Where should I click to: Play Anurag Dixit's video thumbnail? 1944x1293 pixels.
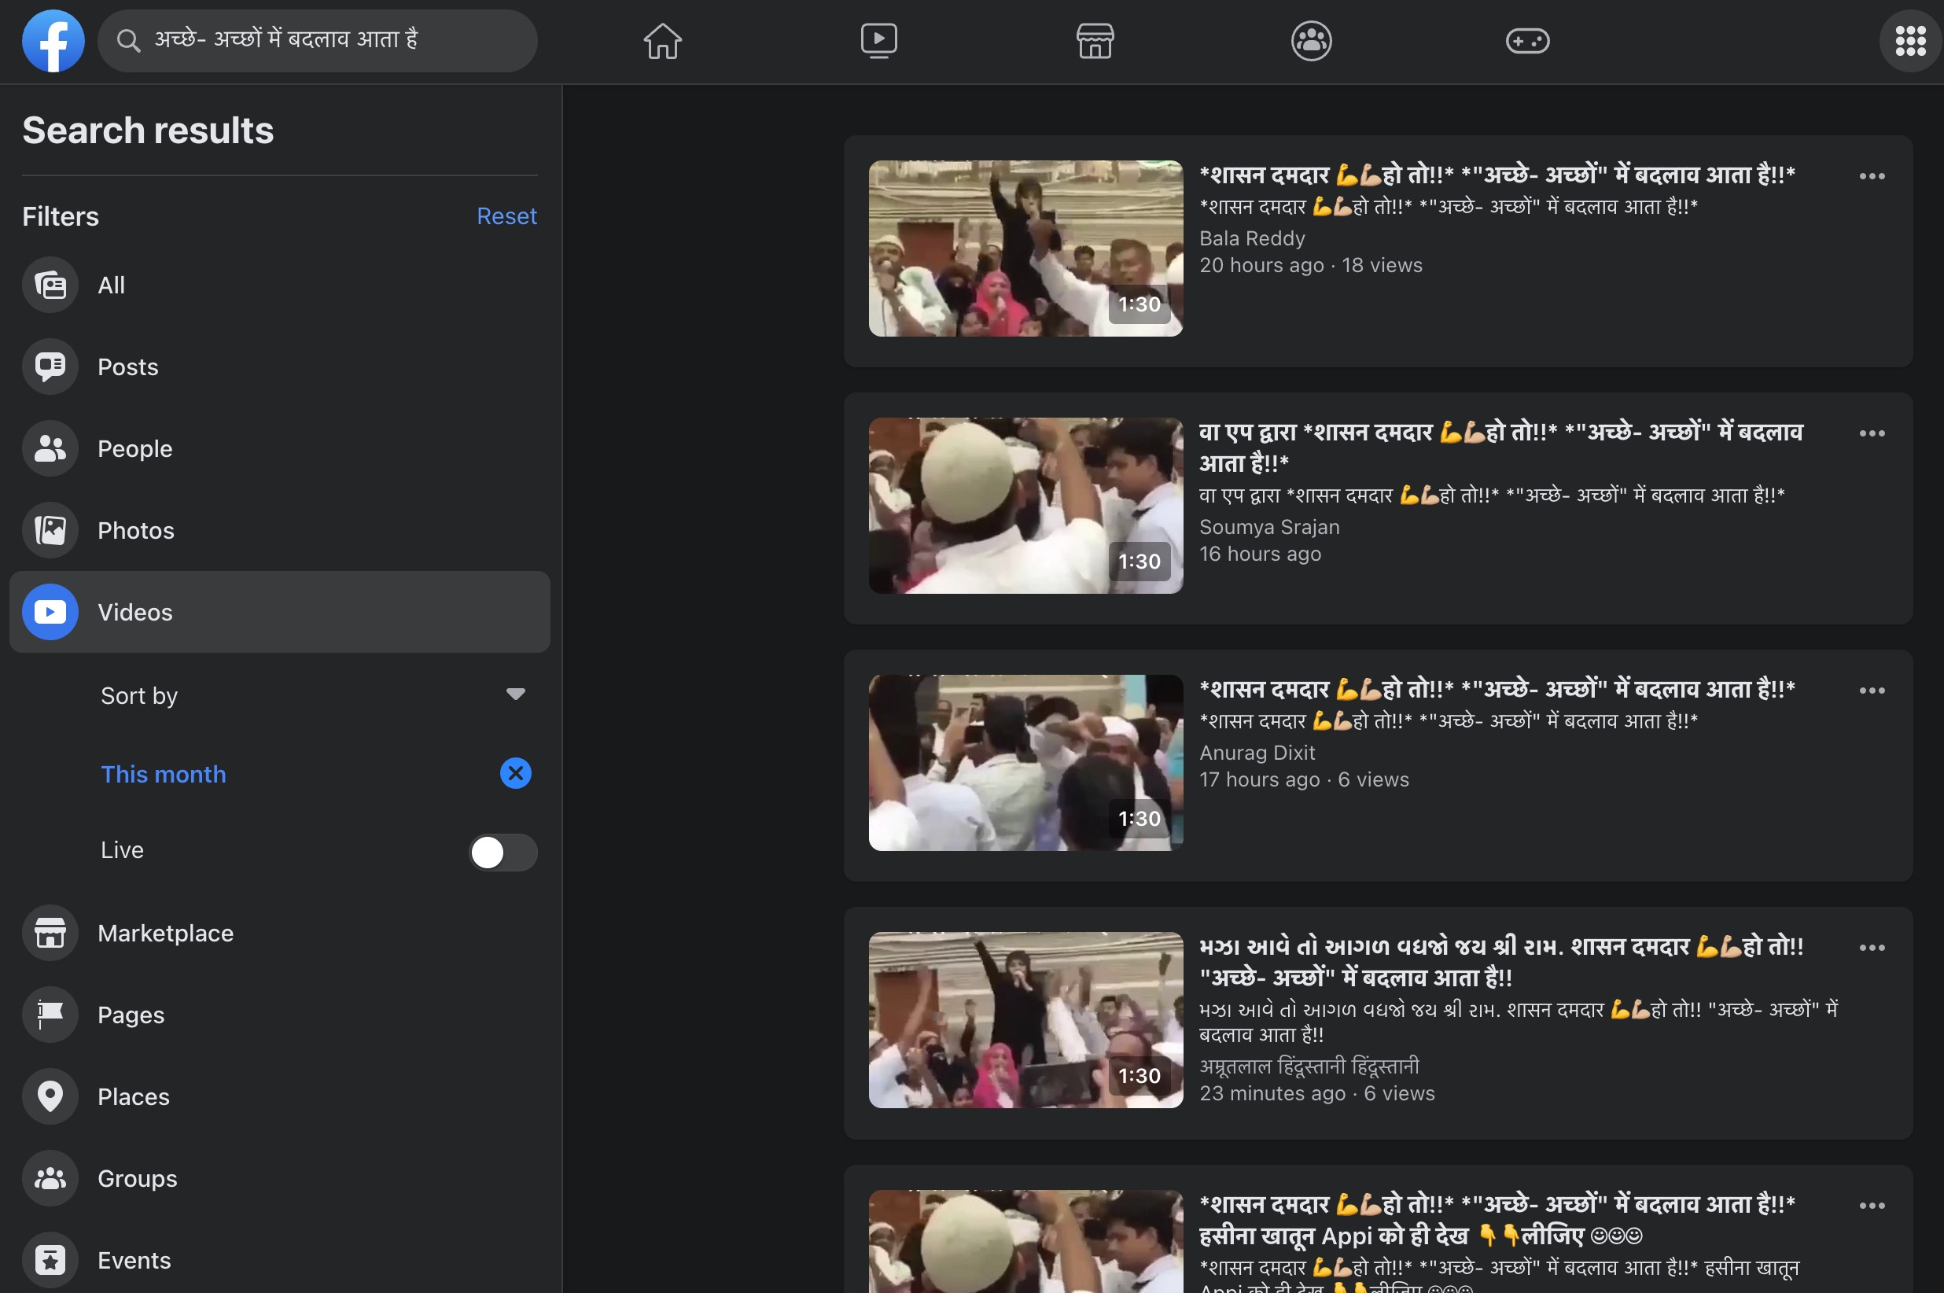(x=1025, y=763)
